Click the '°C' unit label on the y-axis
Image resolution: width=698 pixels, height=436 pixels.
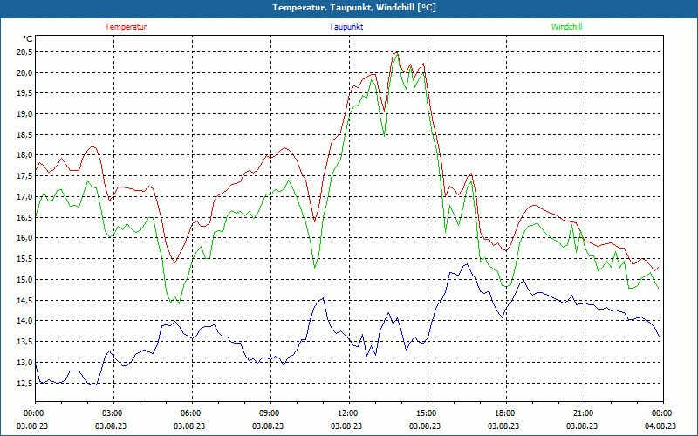pyautogui.click(x=28, y=38)
